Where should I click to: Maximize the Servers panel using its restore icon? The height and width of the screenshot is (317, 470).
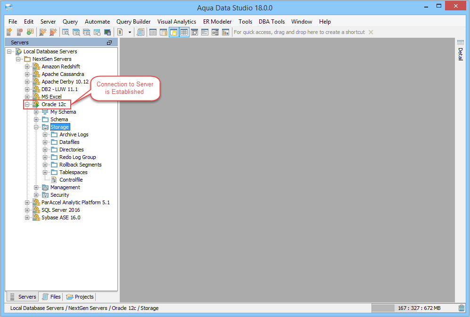point(109,42)
